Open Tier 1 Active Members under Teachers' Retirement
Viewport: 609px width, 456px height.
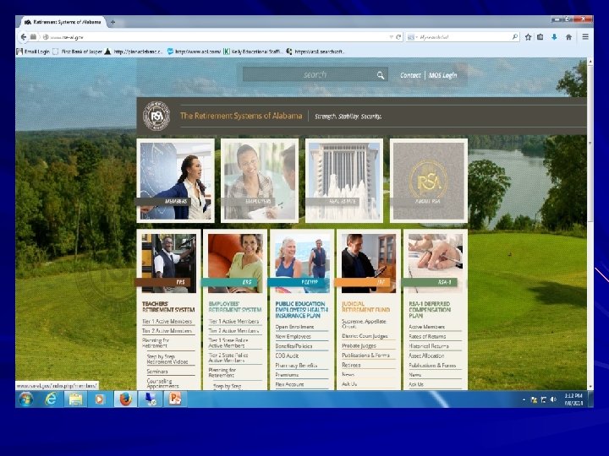click(x=167, y=322)
